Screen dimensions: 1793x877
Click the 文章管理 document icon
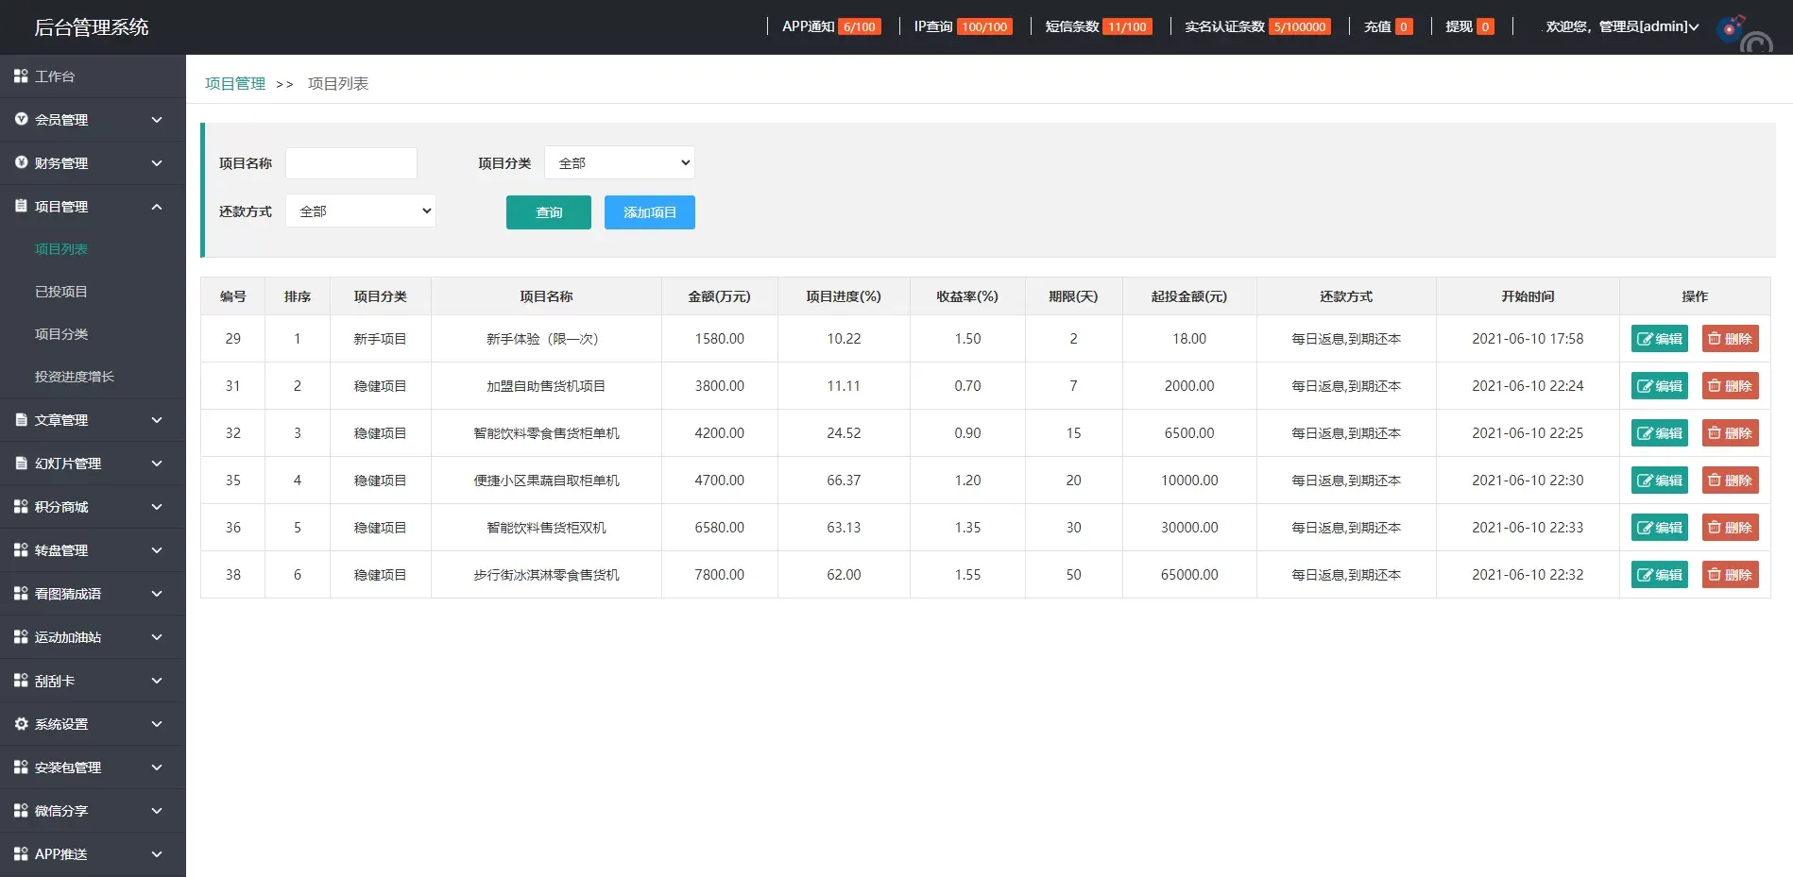point(21,419)
